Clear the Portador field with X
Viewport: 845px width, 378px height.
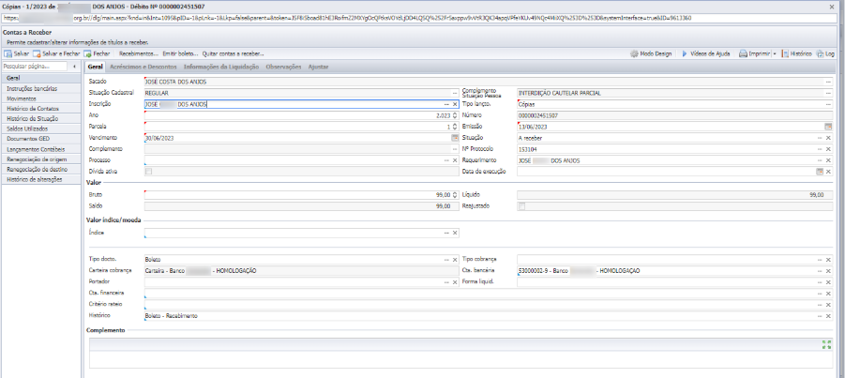(x=454, y=282)
